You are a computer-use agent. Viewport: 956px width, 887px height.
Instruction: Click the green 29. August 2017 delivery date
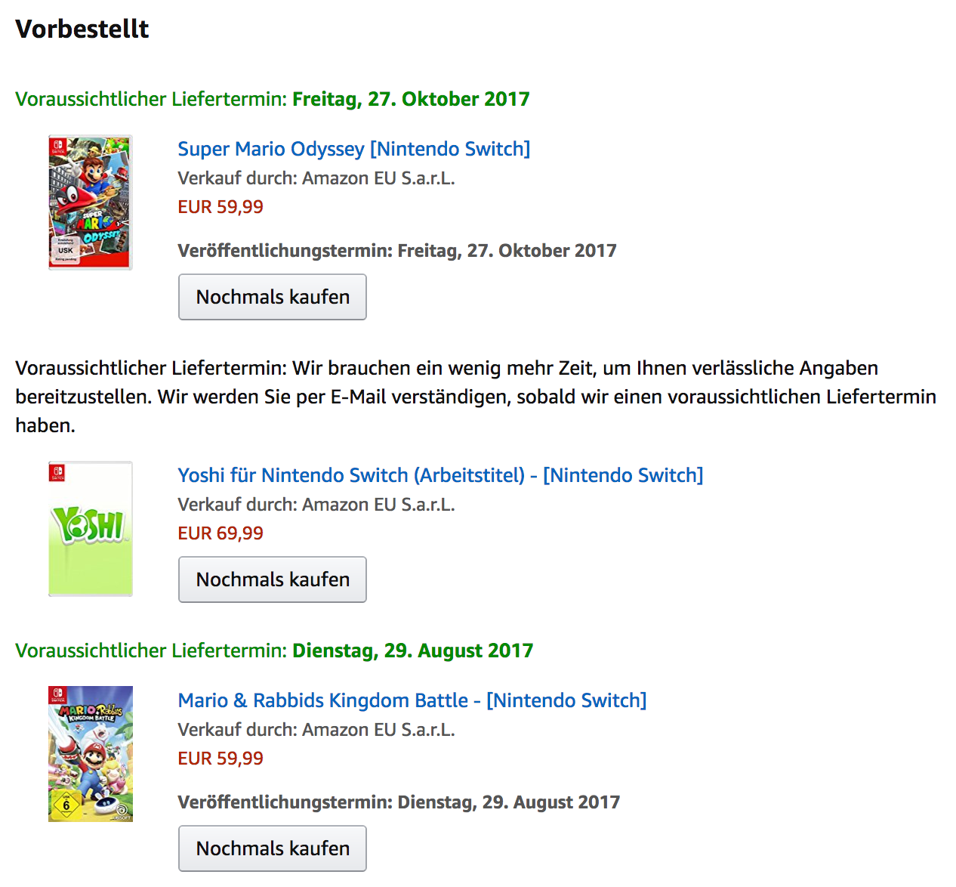tap(412, 651)
